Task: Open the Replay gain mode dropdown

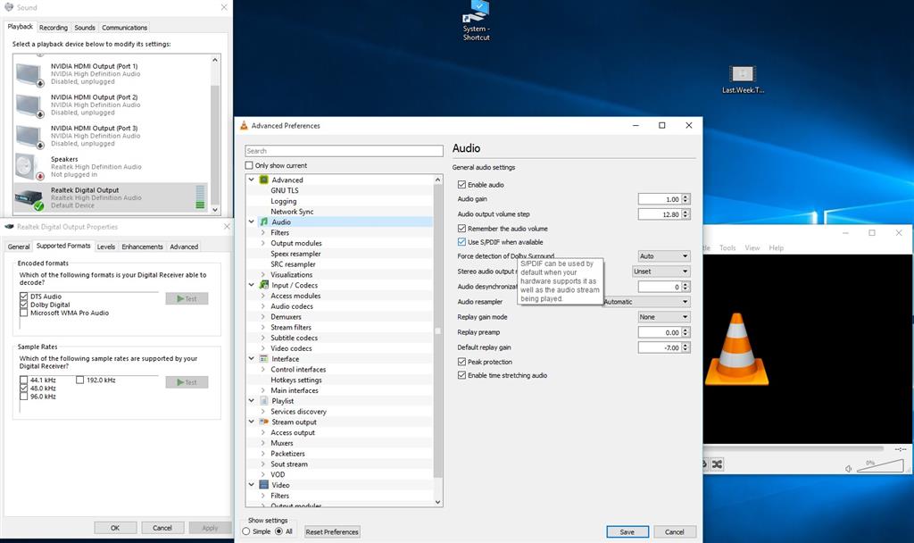Action: [x=664, y=317]
